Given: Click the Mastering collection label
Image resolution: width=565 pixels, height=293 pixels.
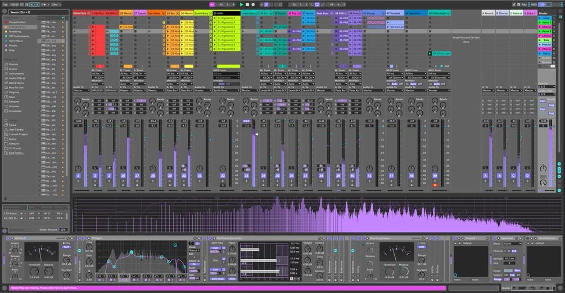Looking at the screenshot, I should point(15,31).
